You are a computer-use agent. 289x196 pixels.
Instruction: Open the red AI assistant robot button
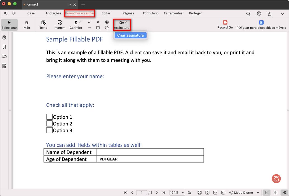pyautogui.click(x=276, y=178)
